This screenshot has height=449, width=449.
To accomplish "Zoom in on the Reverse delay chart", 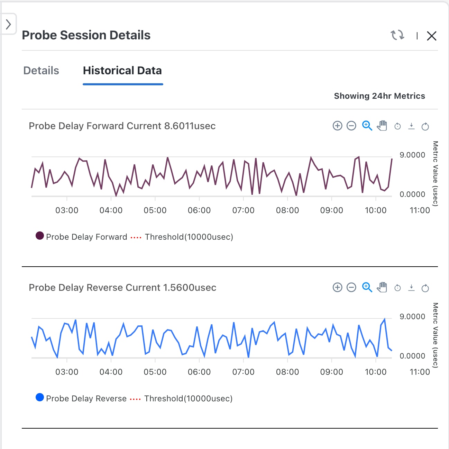I will 337,287.
